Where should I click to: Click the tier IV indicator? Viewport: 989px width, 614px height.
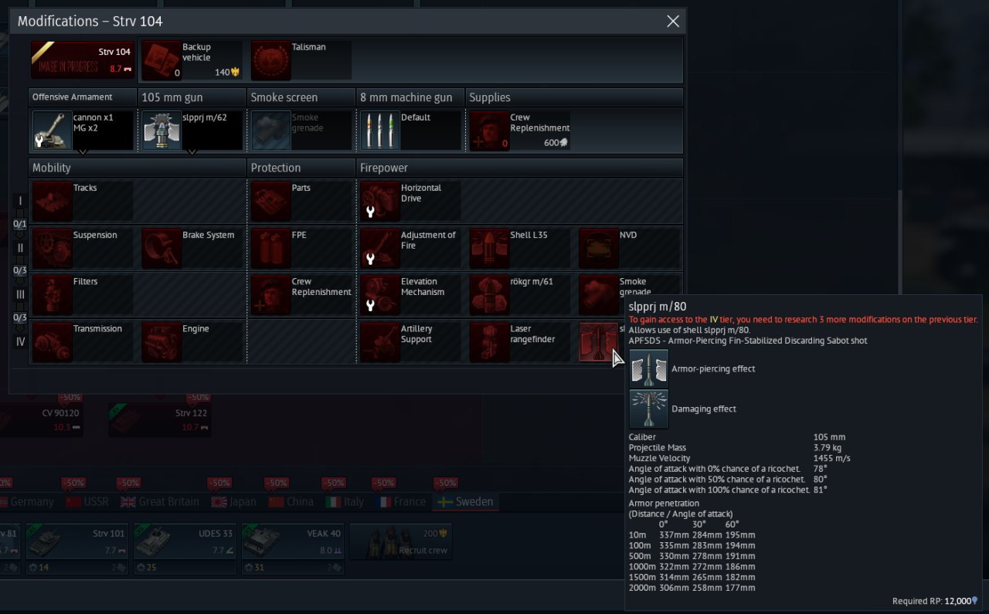click(x=21, y=342)
